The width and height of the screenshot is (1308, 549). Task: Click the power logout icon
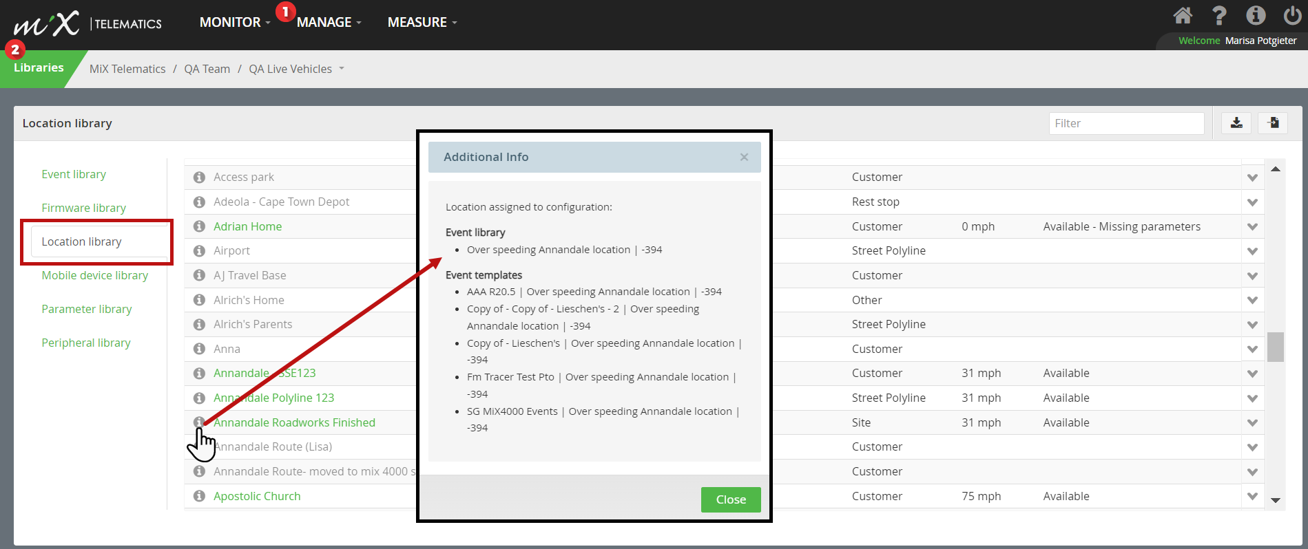(x=1292, y=15)
